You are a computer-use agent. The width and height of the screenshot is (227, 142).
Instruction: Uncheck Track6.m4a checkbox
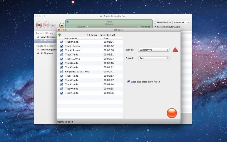coord(62,63)
